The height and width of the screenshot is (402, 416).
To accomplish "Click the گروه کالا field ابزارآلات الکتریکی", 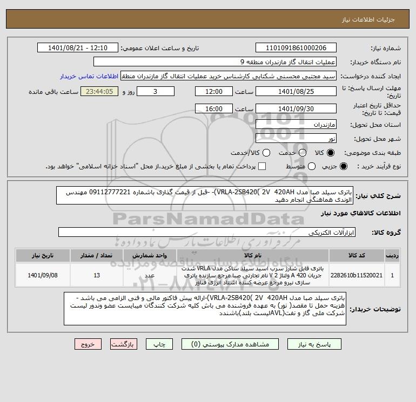I will pos(207,232).
